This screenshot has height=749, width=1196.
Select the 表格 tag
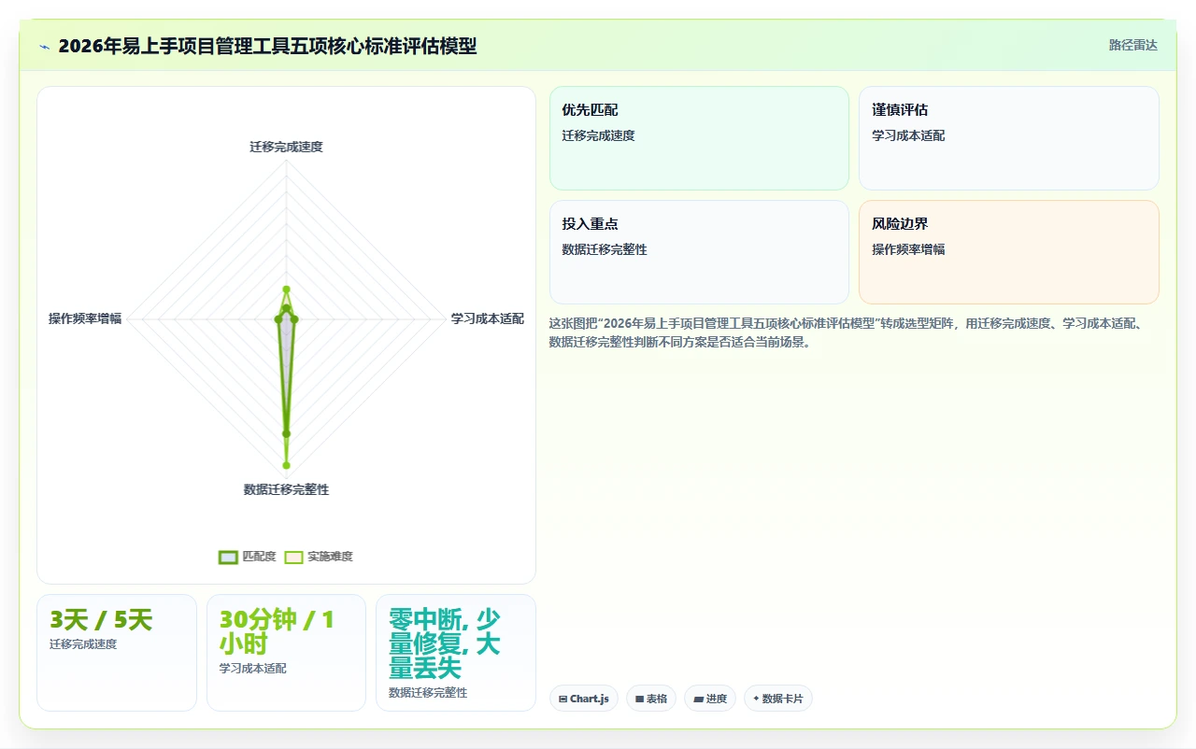(x=651, y=699)
